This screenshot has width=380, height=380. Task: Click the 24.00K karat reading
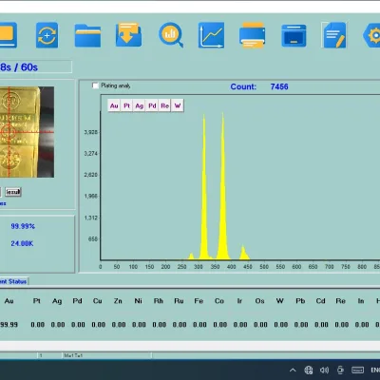[22, 243]
